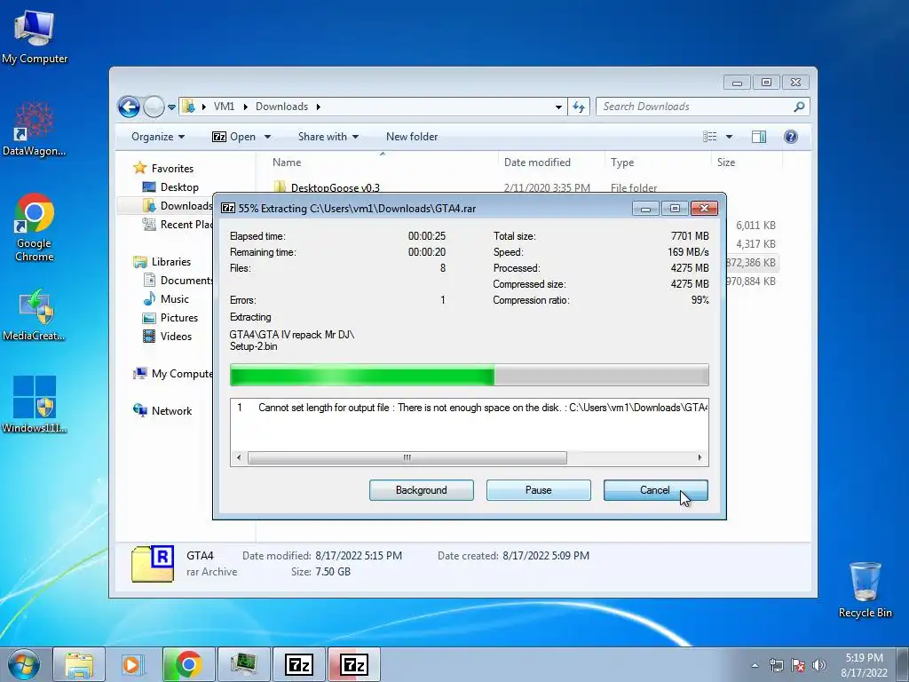Open Explorer help

(791, 137)
